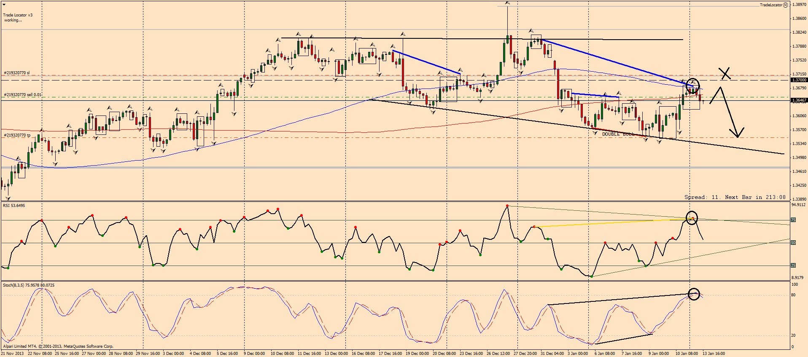
Task: Click the RSI scale minimum 8.9179
Action: pos(798,278)
